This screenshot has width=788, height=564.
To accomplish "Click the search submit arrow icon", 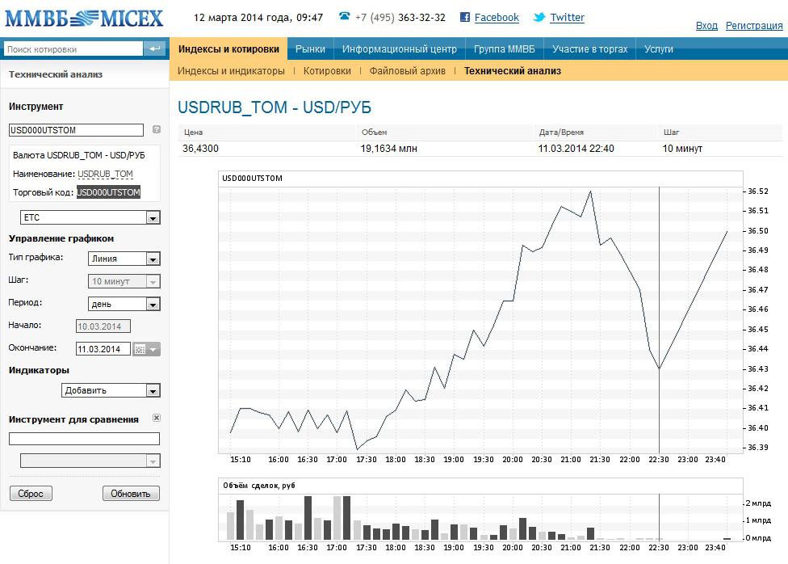I will click(154, 48).
